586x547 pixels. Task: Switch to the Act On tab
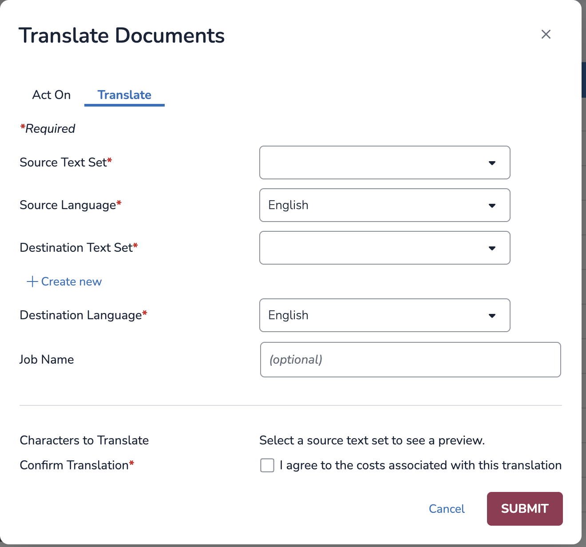click(51, 95)
